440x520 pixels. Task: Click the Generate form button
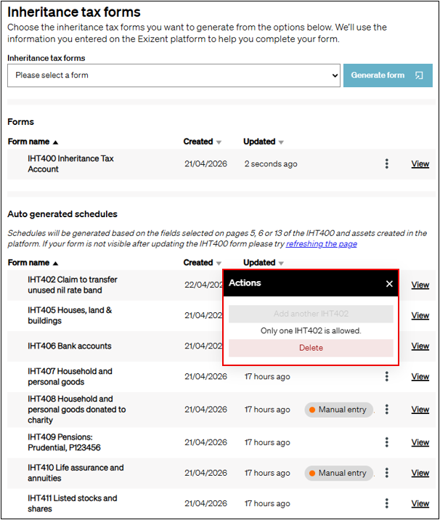387,76
